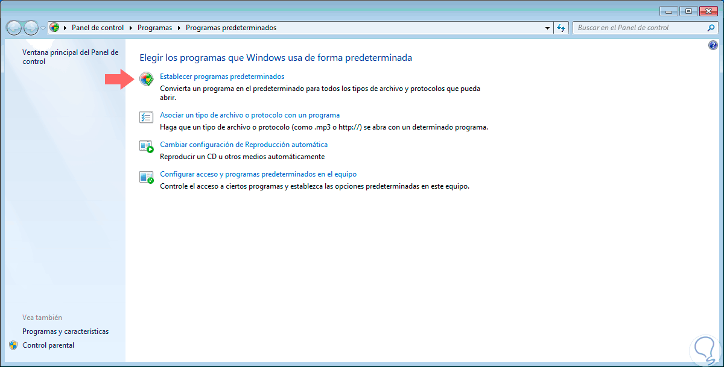
Task: Select 'Programas predeterminados' breadcrumb
Action: (x=231, y=28)
